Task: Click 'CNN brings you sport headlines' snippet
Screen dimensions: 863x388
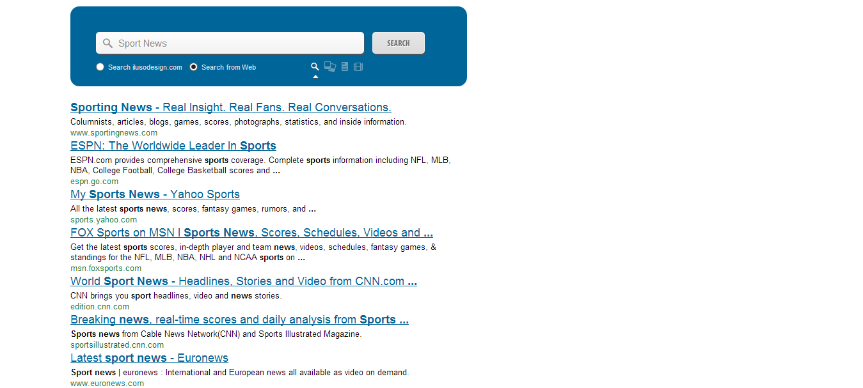Action: coord(176,296)
